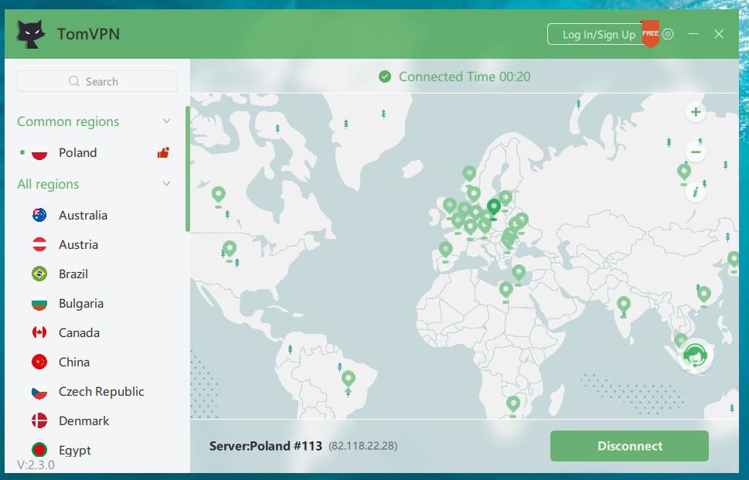
Task: Click the map zoom in plus button
Action: pyautogui.click(x=696, y=112)
